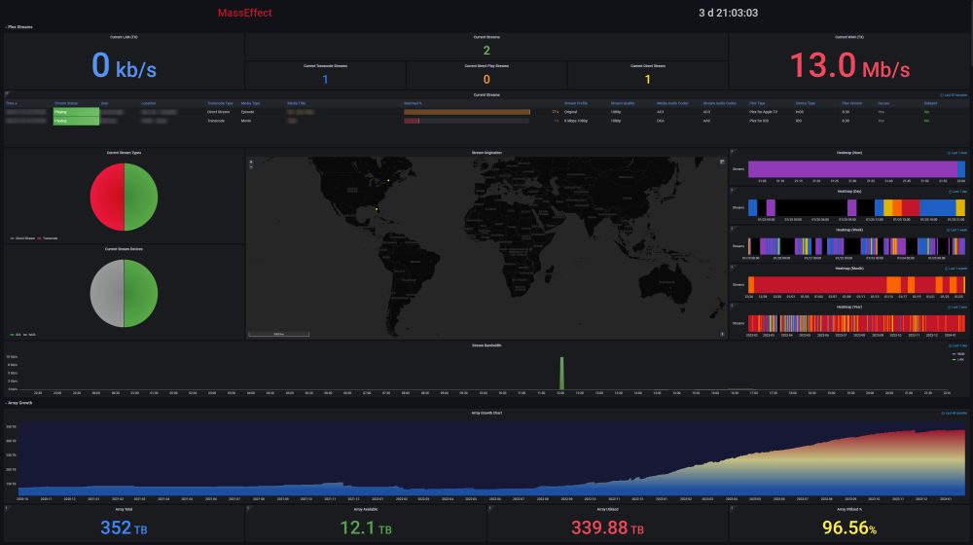
Task: Sort table by Stream Profile column
Action: click(x=576, y=104)
